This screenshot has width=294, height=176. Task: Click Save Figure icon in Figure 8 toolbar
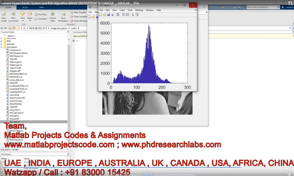[108, 15]
